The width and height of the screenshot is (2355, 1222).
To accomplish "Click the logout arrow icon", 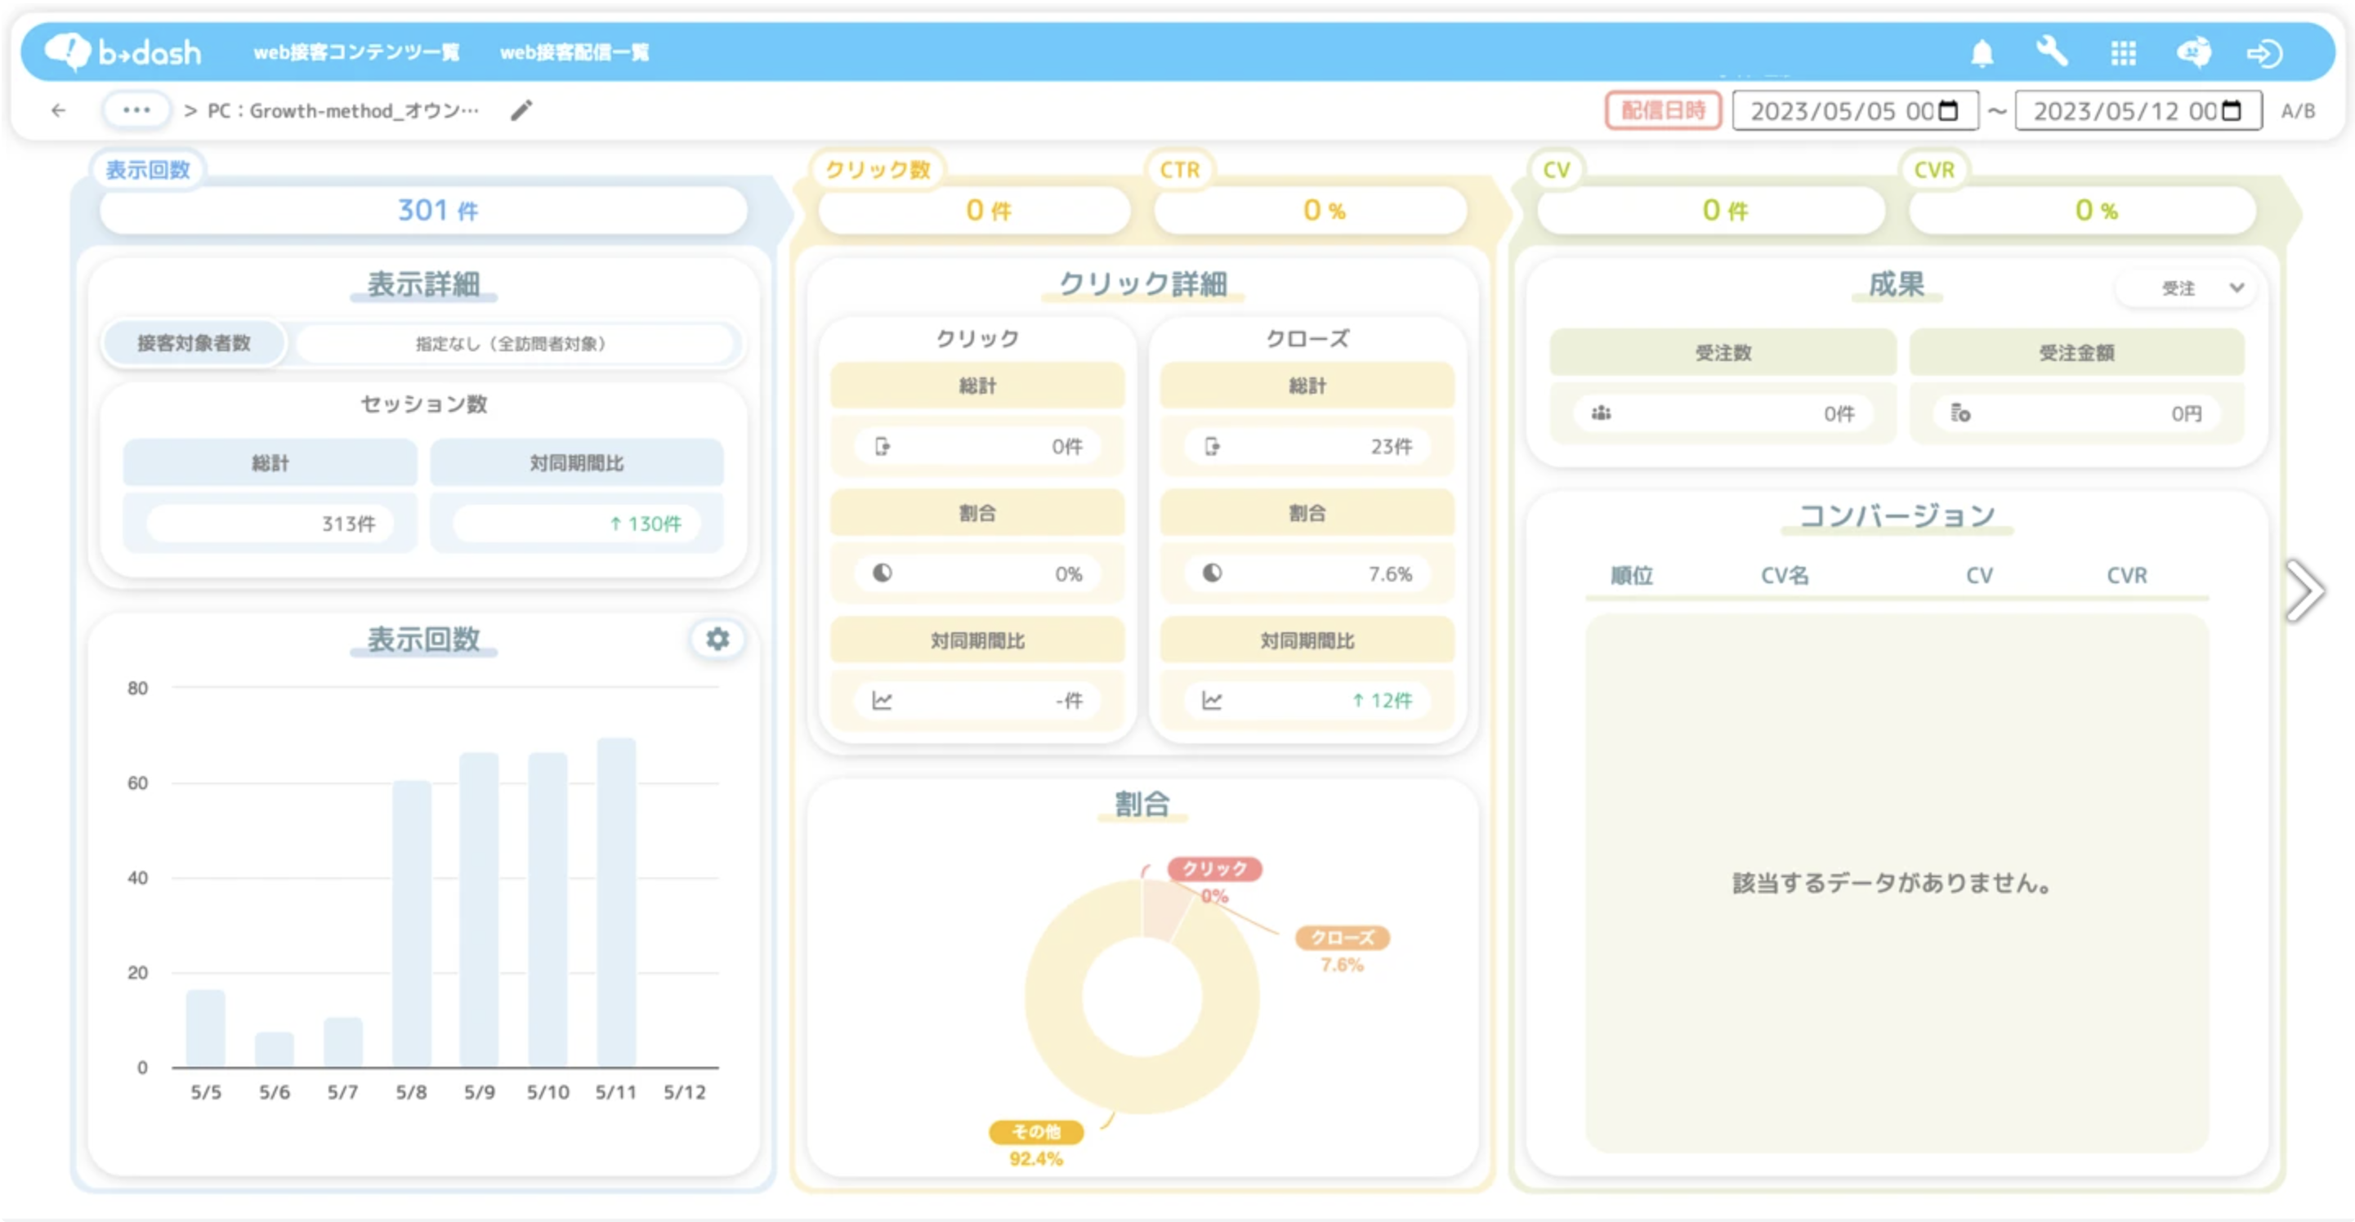I will [x=2264, y=53].
